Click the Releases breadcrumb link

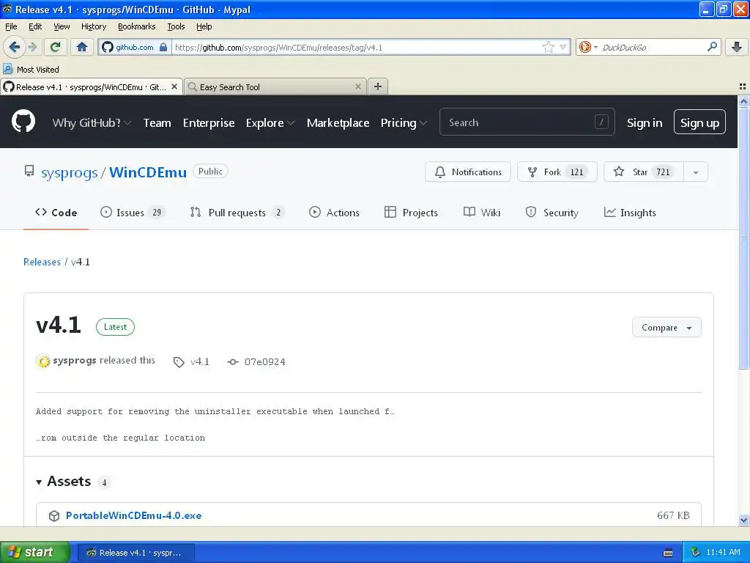(x=42, y=262)
